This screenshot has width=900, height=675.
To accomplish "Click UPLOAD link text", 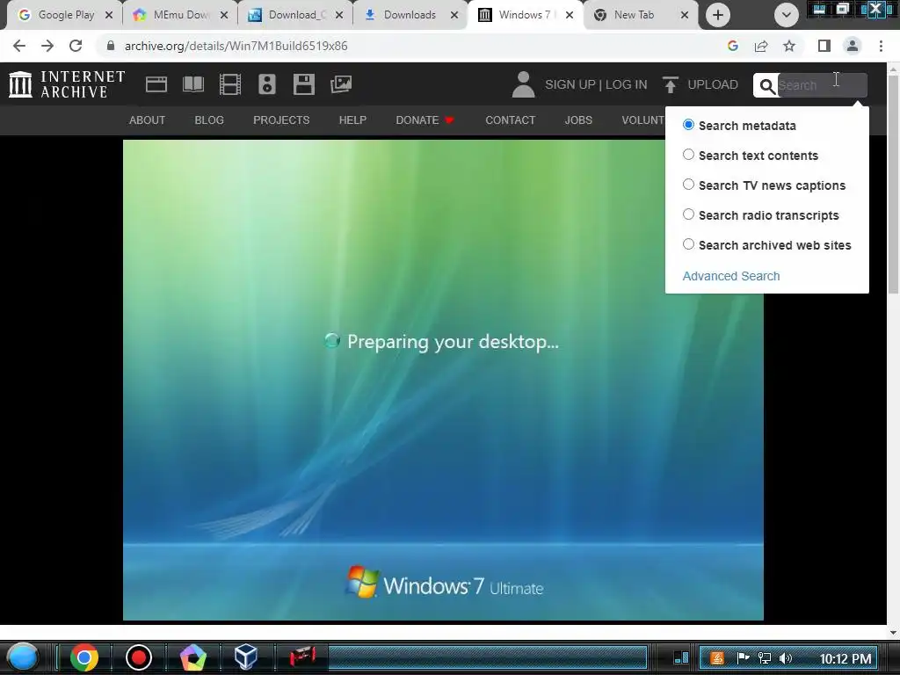I will click(x=713, y=84).
